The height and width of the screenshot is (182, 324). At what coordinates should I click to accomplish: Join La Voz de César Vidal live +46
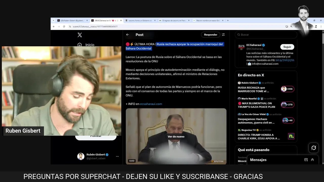[288, 120]
